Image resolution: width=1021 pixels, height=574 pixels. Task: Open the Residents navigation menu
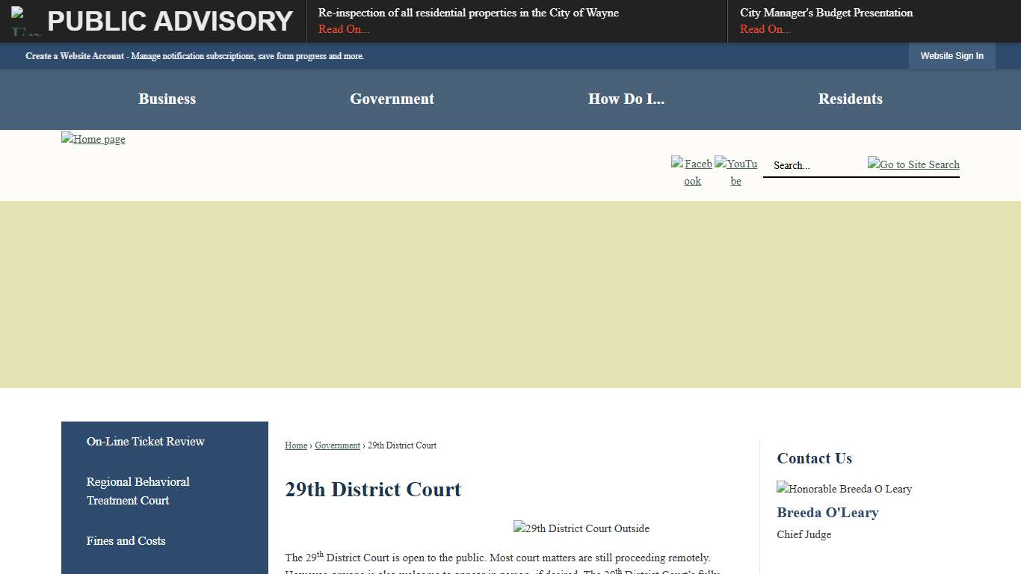(x=850, y=99)
